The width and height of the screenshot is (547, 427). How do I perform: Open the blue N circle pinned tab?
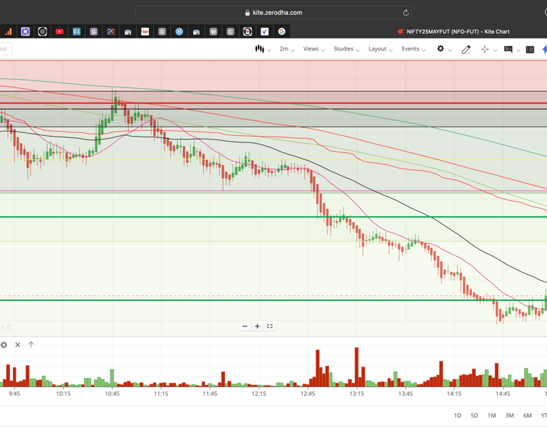(179, 32)
